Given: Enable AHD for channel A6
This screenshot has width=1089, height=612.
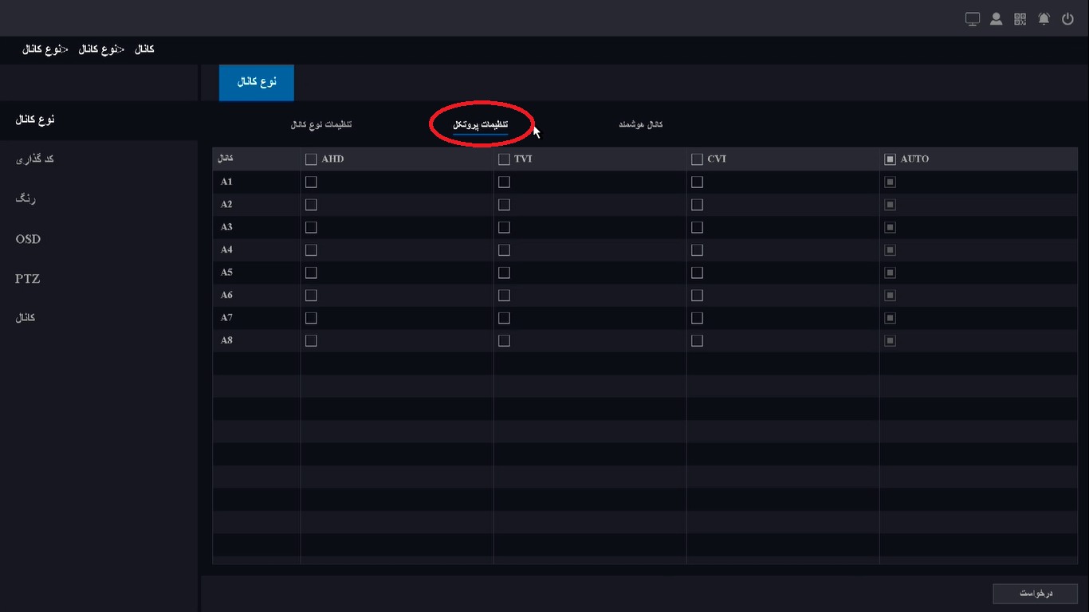Looking at the screenshot, I should point(311,296).
